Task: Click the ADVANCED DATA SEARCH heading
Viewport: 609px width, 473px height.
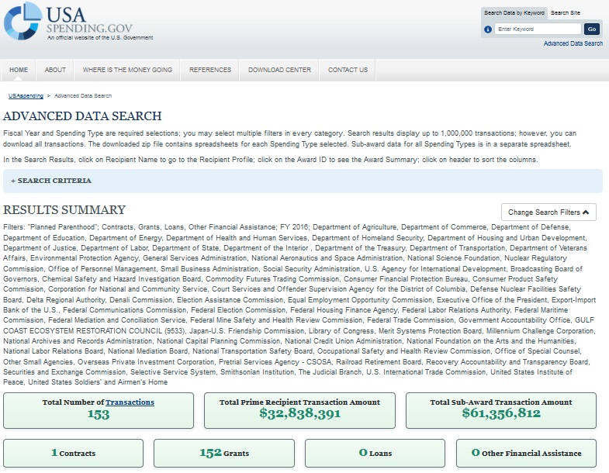Action: point(82,116)
